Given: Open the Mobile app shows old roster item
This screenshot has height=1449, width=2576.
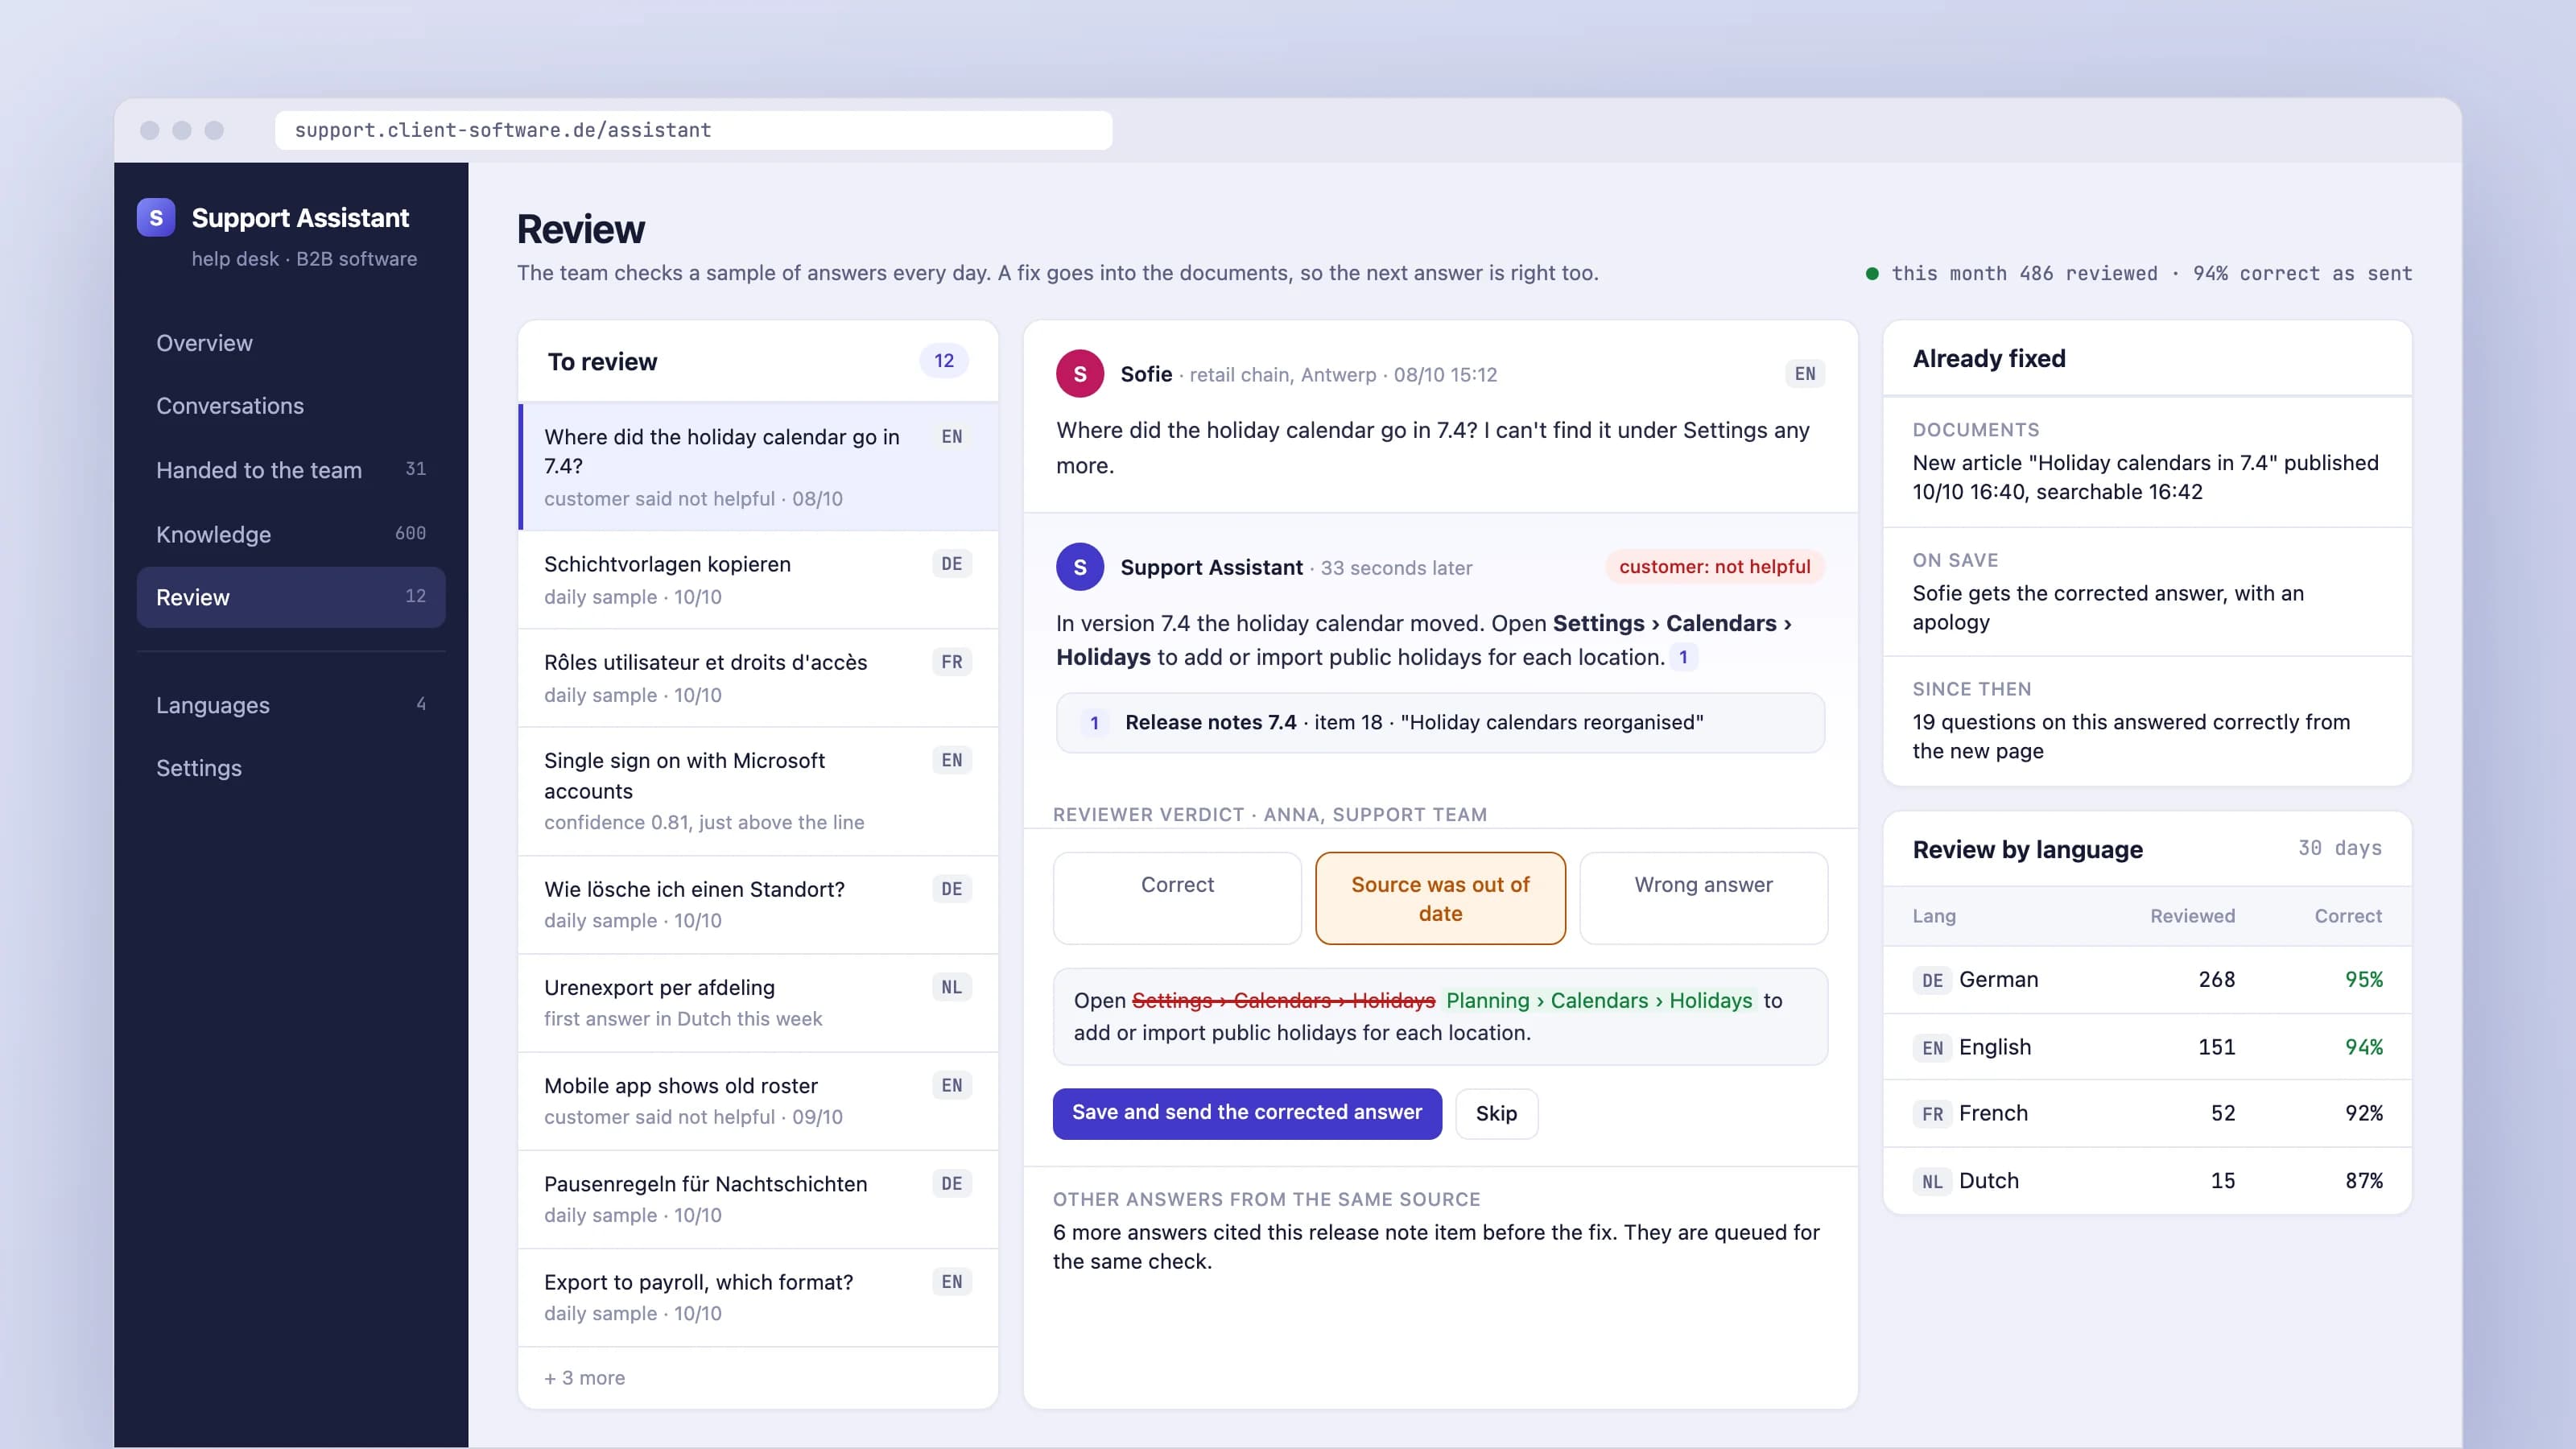Looking at the screenshot, I should coord(758,1101).
